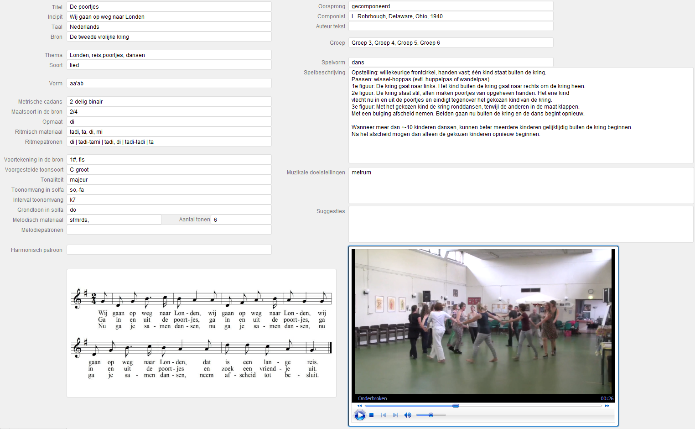The image size is (695, 429).
Task: Click the Previous track icon
Action: [384, 415]
